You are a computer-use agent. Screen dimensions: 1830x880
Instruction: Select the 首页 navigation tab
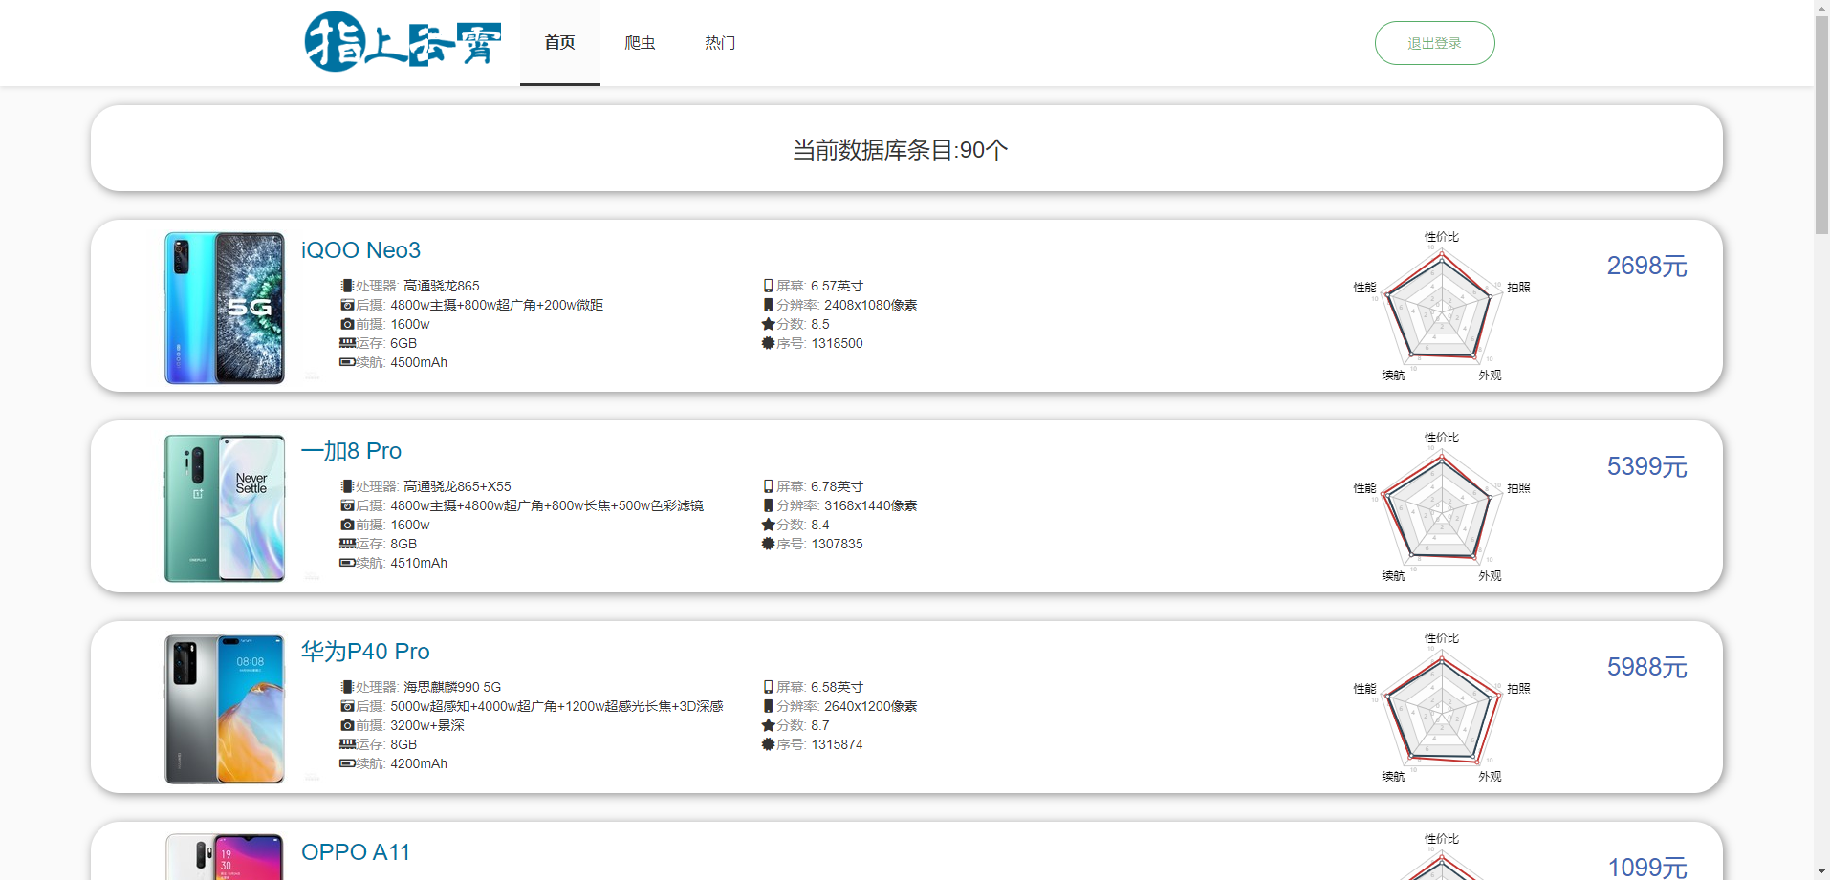[559, 43]
